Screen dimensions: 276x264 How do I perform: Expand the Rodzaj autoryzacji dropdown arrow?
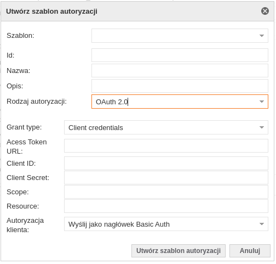point(262,102)
